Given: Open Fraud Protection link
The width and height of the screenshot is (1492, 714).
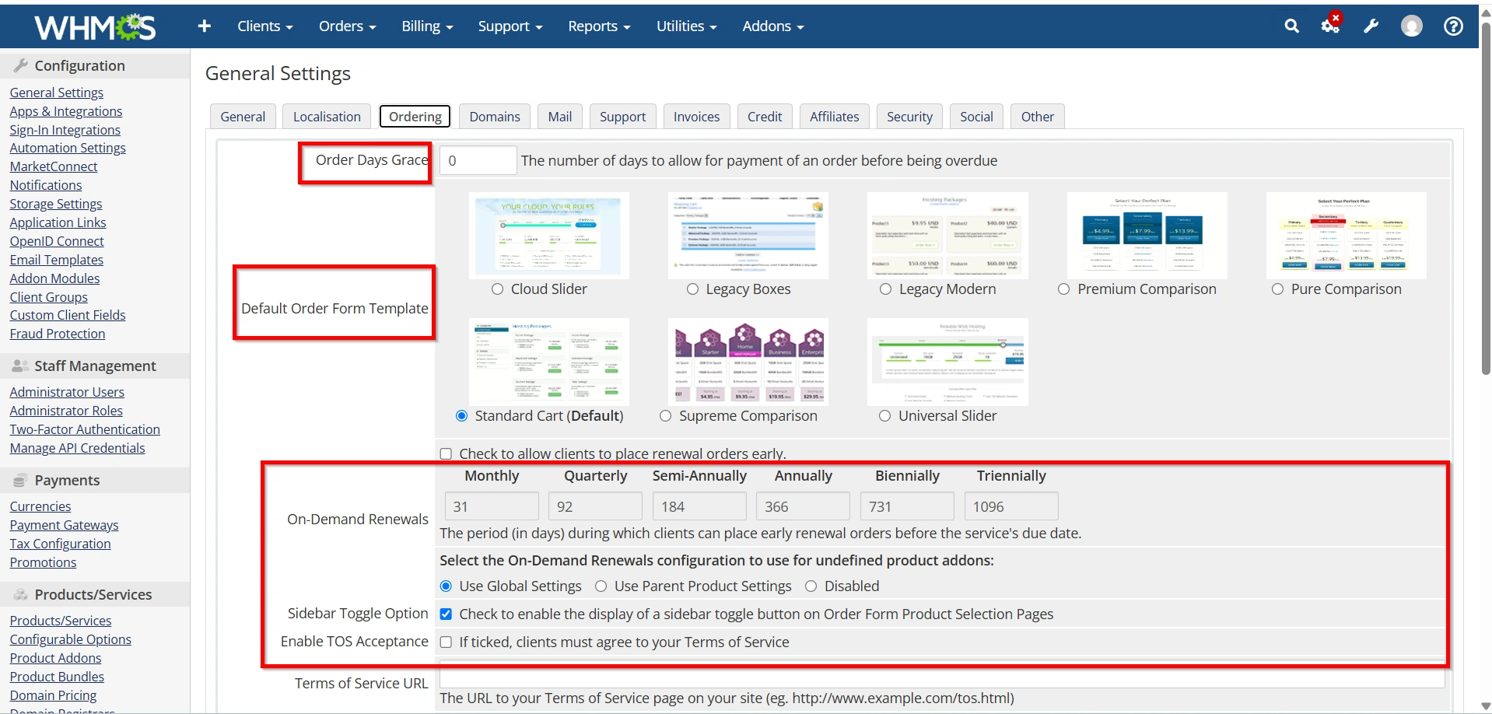Looking at the screenshot, I should [x=58, y=334].
